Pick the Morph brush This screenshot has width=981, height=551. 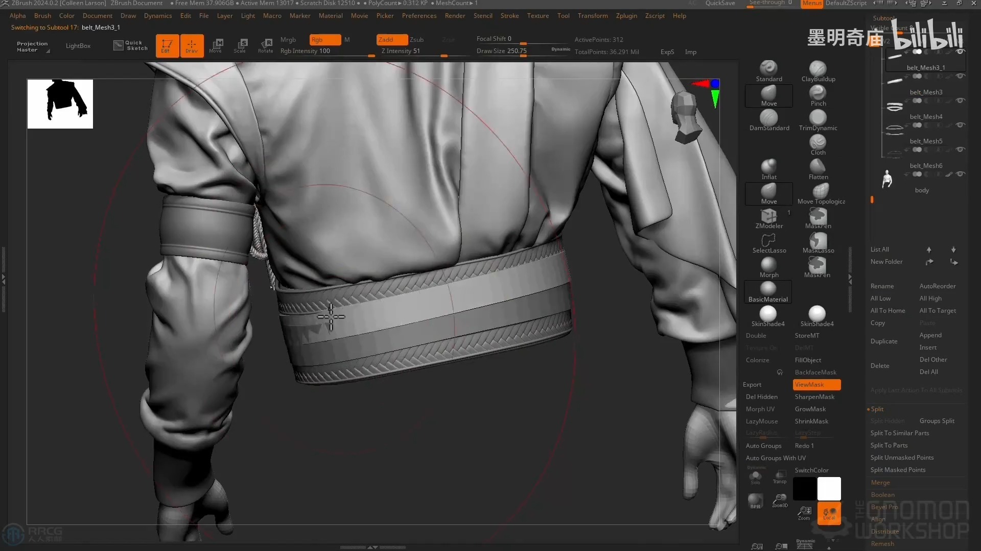769,267
